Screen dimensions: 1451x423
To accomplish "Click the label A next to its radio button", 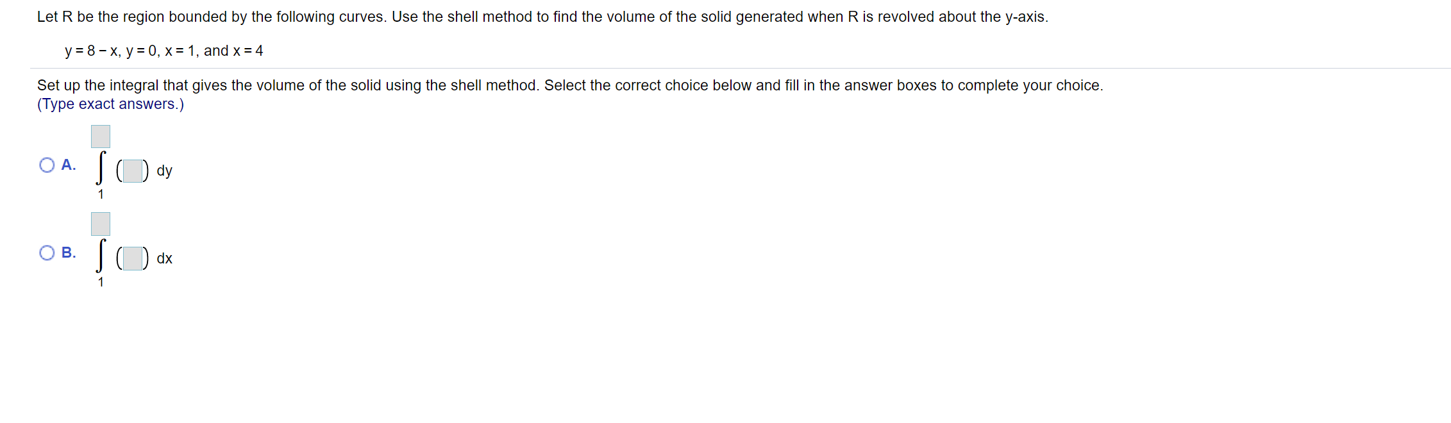I will [68, 165].
